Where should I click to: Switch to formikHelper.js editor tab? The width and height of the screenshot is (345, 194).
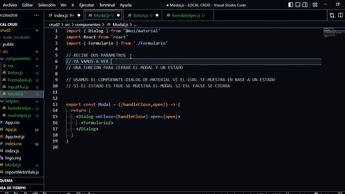coord(188,16)
